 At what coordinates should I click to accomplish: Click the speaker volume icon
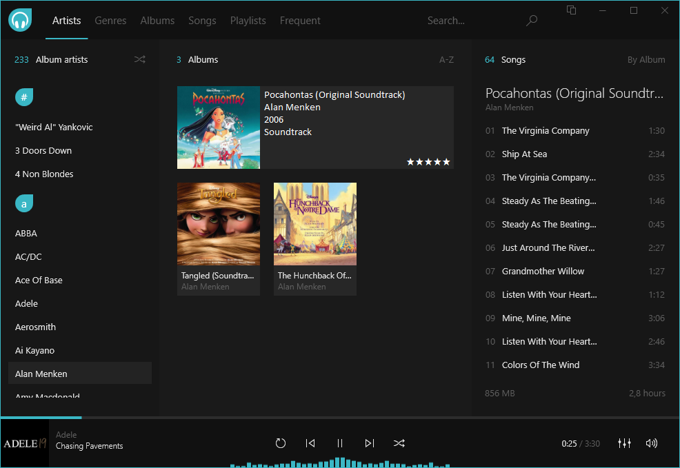[x=651, y=443]
